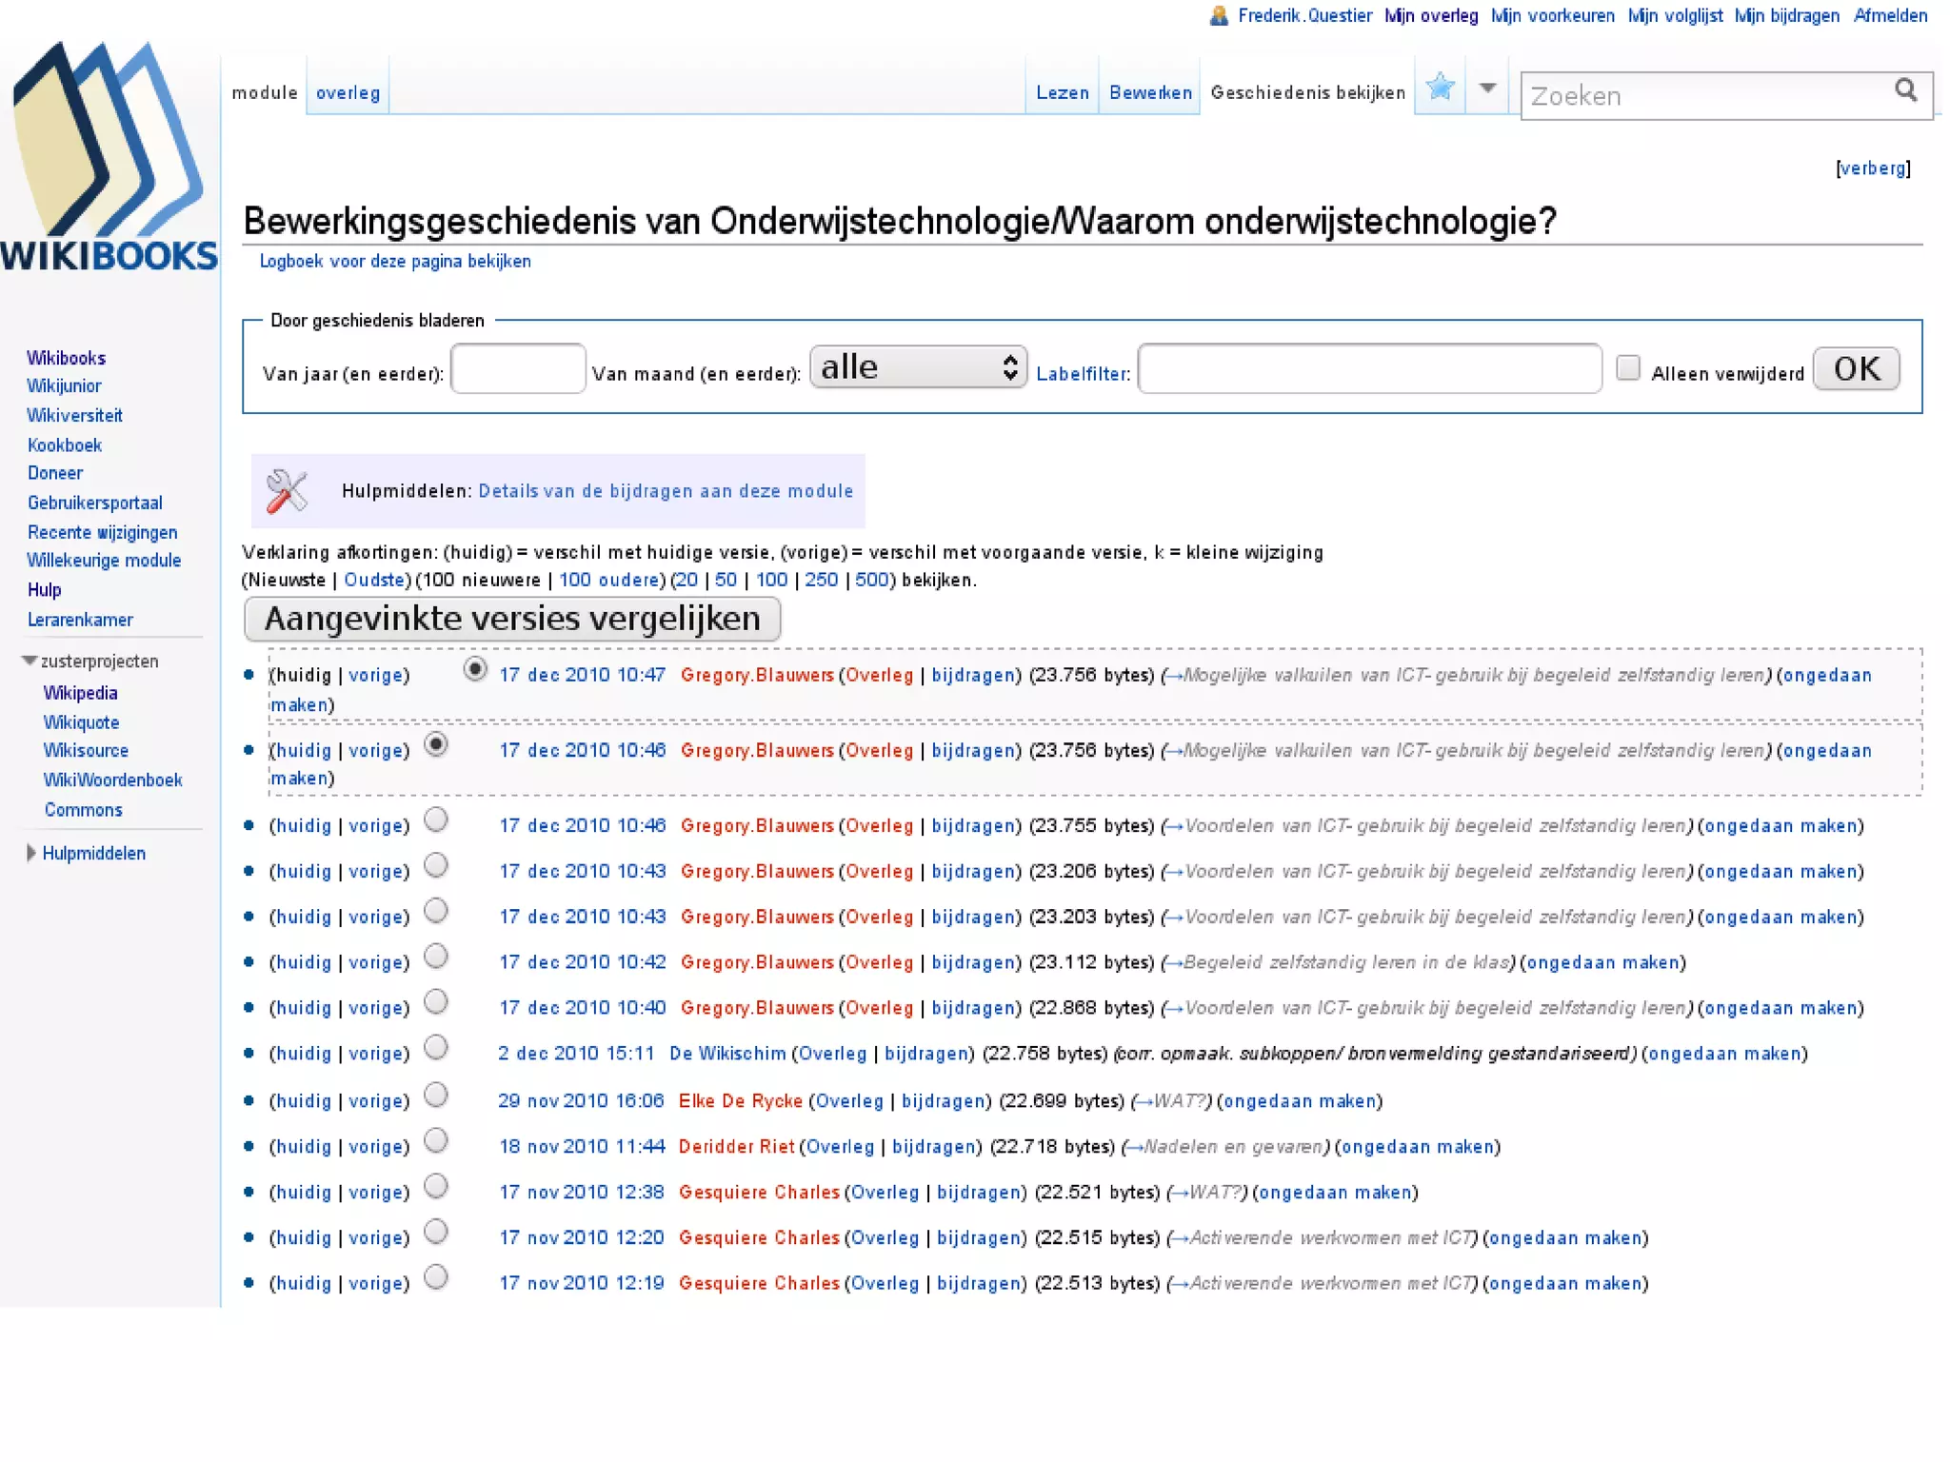Open the dropdown arrow next to star
The image size is (1950, 1462).
1487,89
